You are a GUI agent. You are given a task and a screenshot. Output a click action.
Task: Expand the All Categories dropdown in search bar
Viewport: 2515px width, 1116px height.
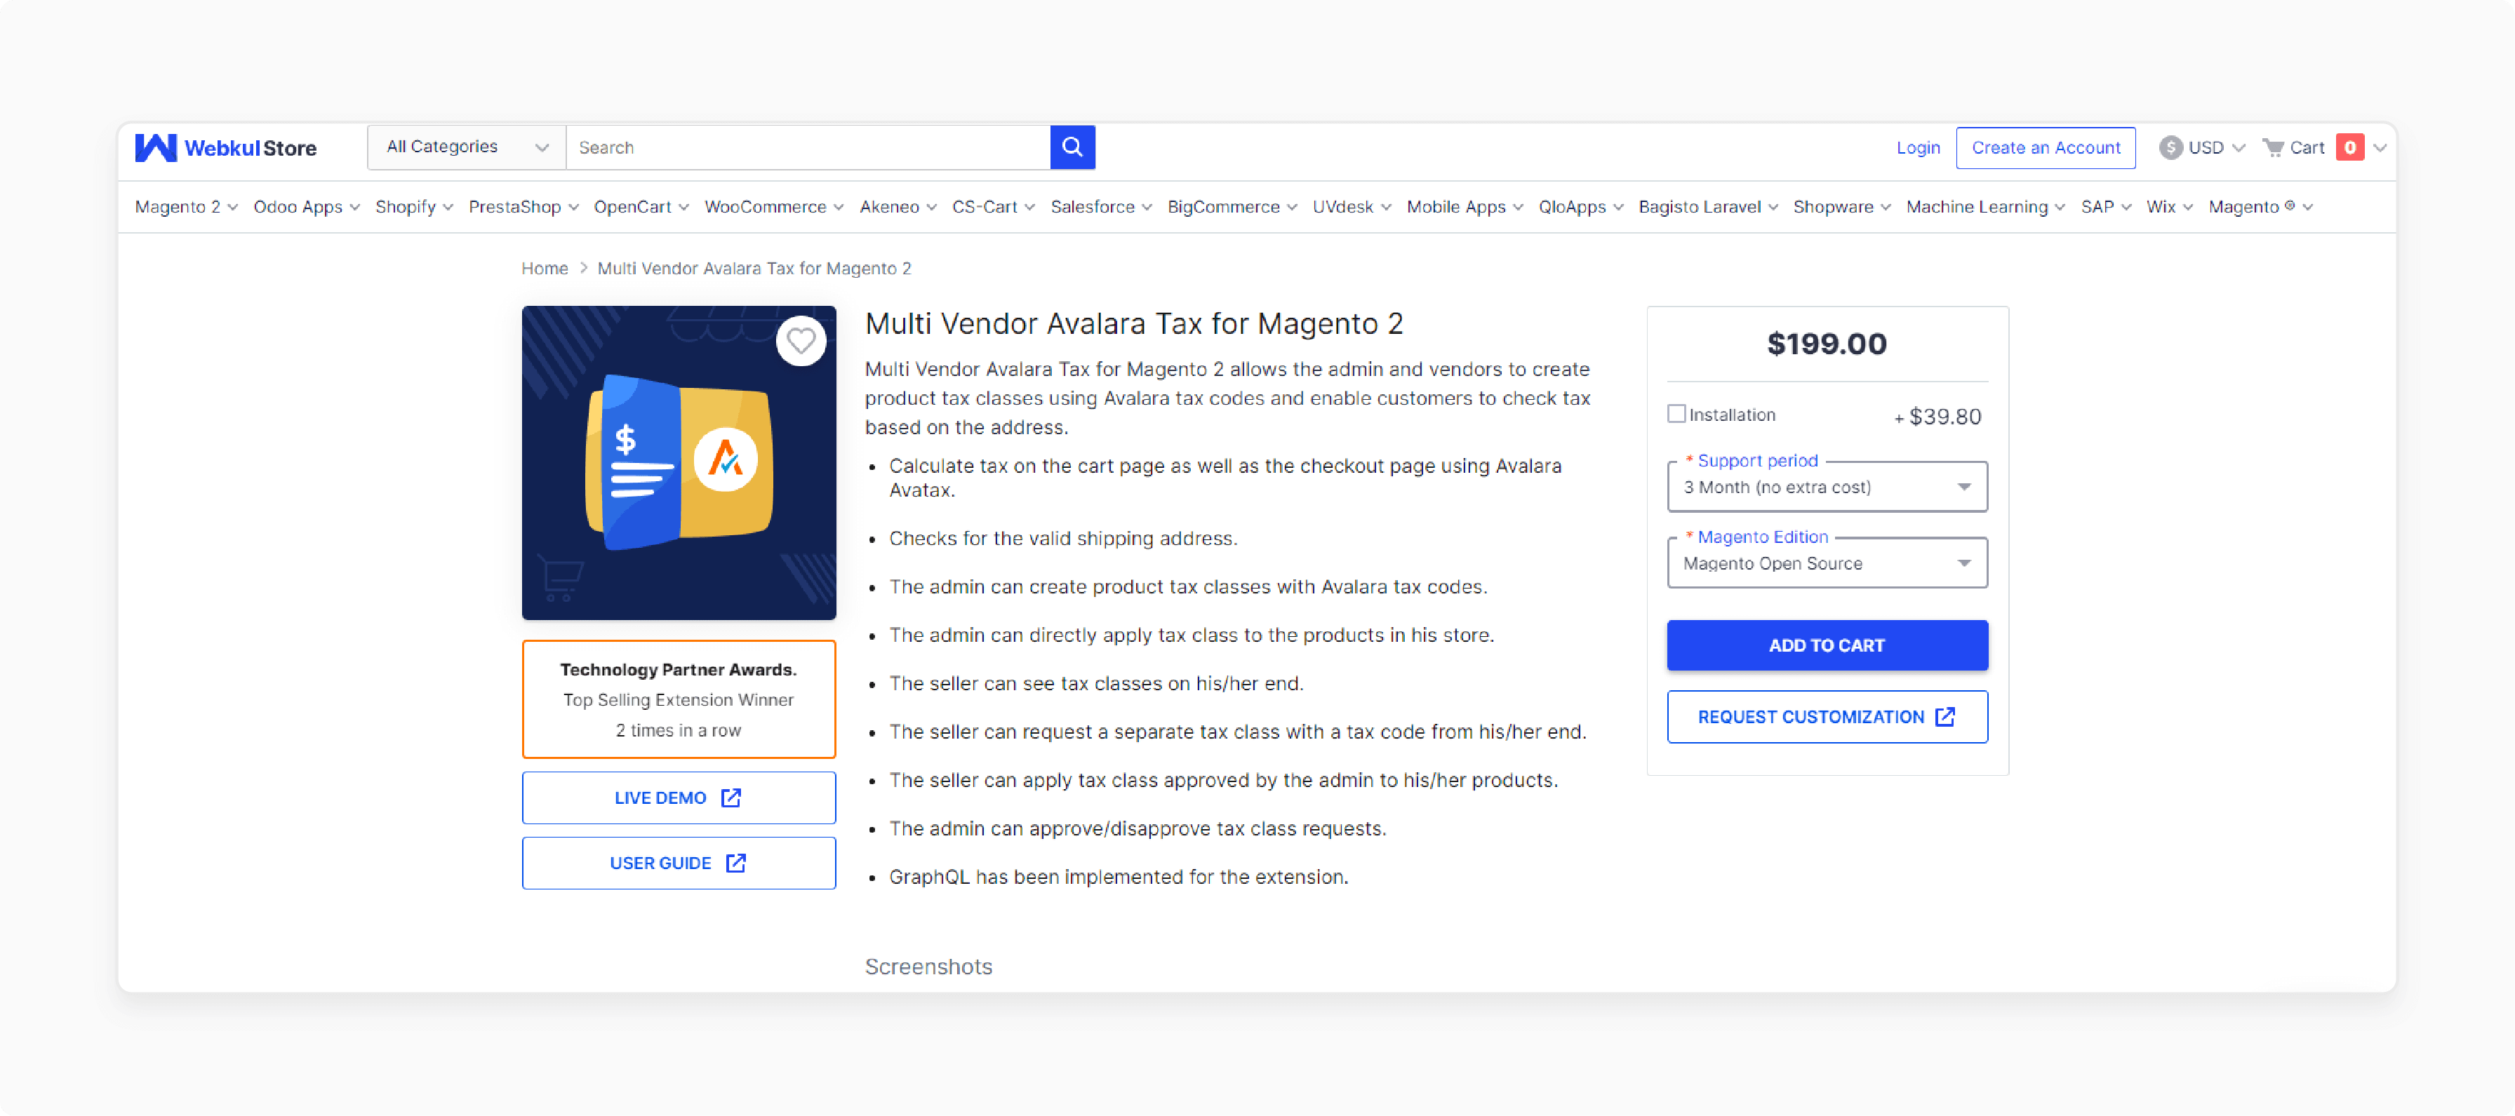[467, 146]
